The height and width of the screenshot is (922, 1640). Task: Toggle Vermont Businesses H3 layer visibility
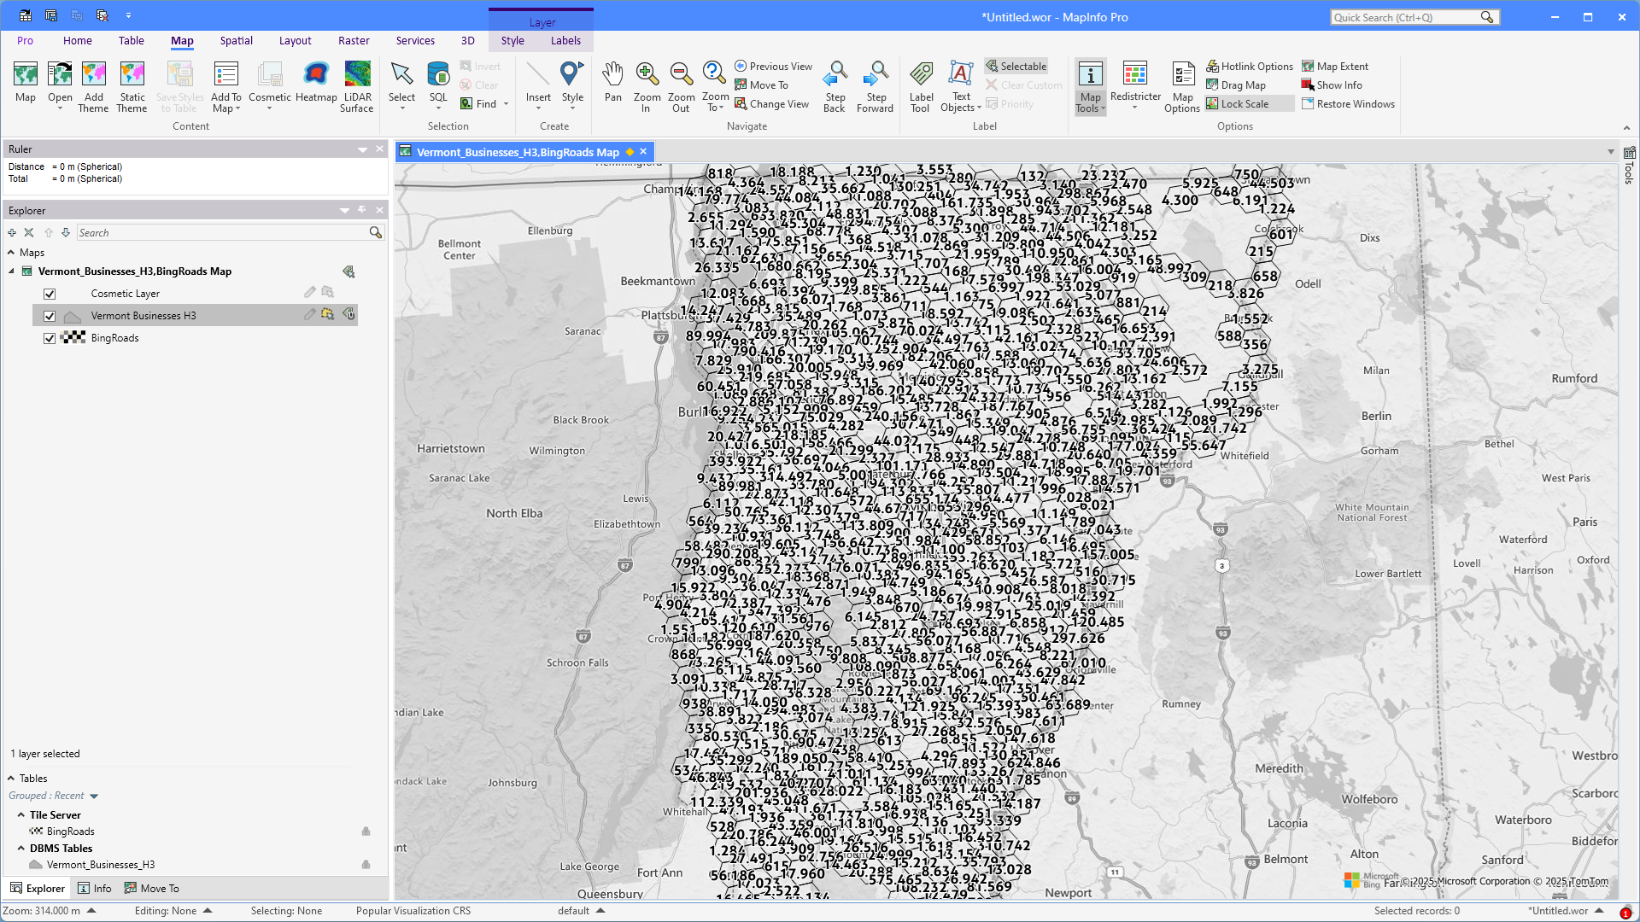[x=50, y=316]
